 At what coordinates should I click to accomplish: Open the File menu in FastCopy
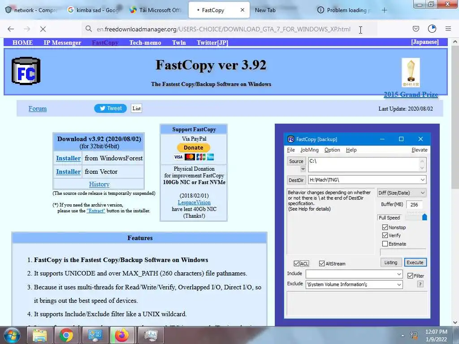(x=290, y=150)
